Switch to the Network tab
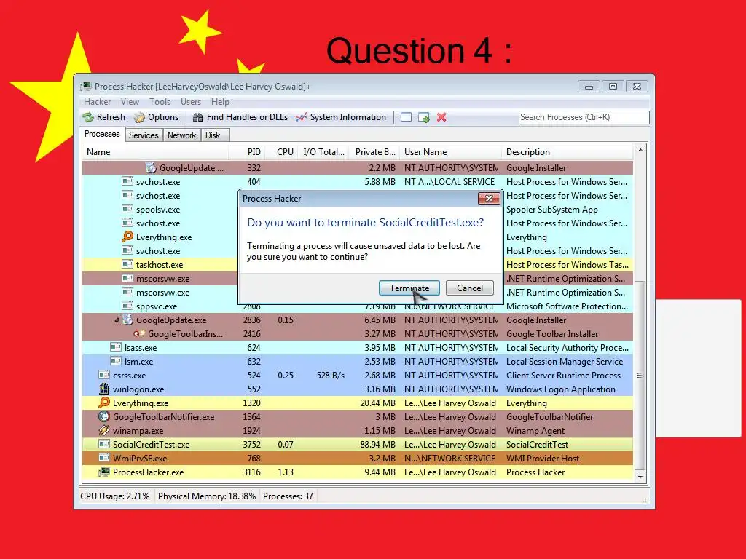The image size is (746, 559). click(181, 135)
